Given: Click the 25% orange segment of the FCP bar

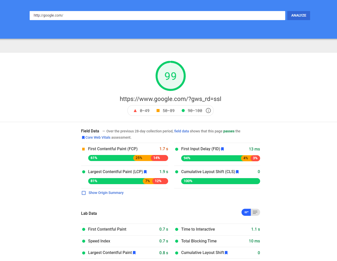Looking at the screenshot, I should click(x=142, y=158).
